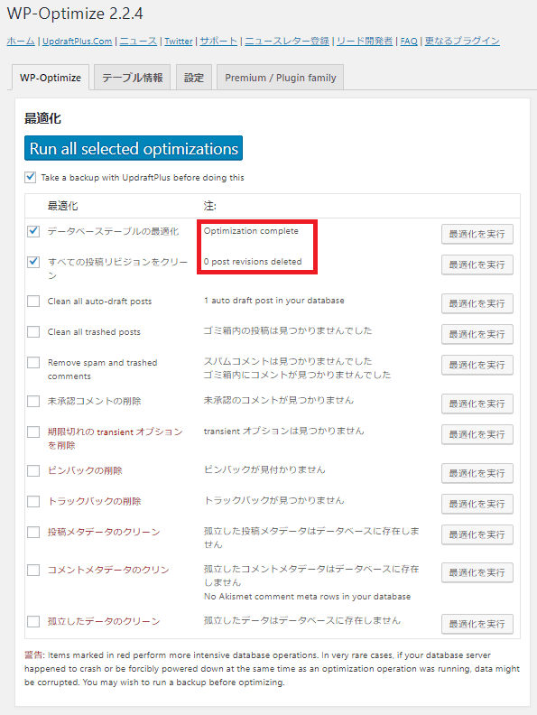The image size is (537, 715).
Task: Run 最適化を実行 for データベーステーブルの最適化
Action: (x=477, y=234)
